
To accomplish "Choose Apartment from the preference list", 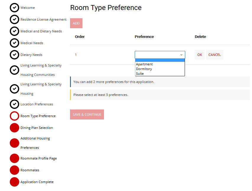I will pyautogui.click(x=144, y=64).
